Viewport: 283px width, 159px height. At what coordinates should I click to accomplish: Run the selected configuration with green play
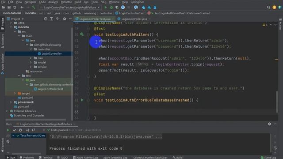[x=106, y=8]
